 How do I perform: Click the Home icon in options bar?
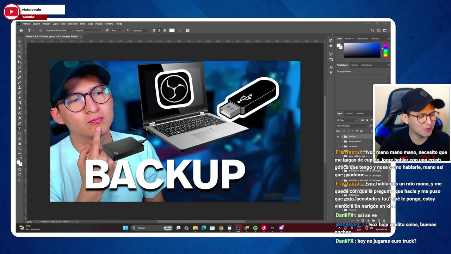[x=21, y=30]
